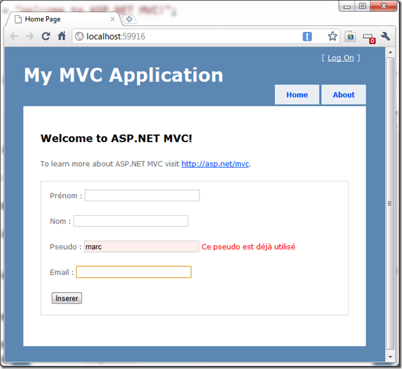Click the 'My MVC Application' title
402x369 pixels.
point(124,76)
